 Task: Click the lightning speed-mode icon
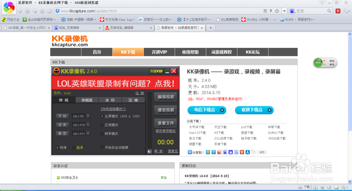[x=271, y=11]
